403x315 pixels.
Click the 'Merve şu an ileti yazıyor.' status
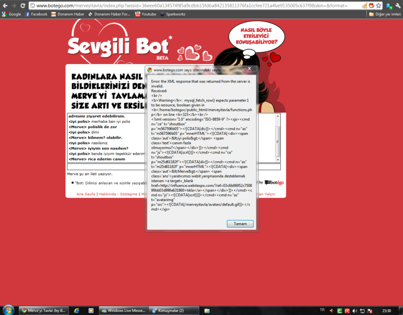(90, 174)
